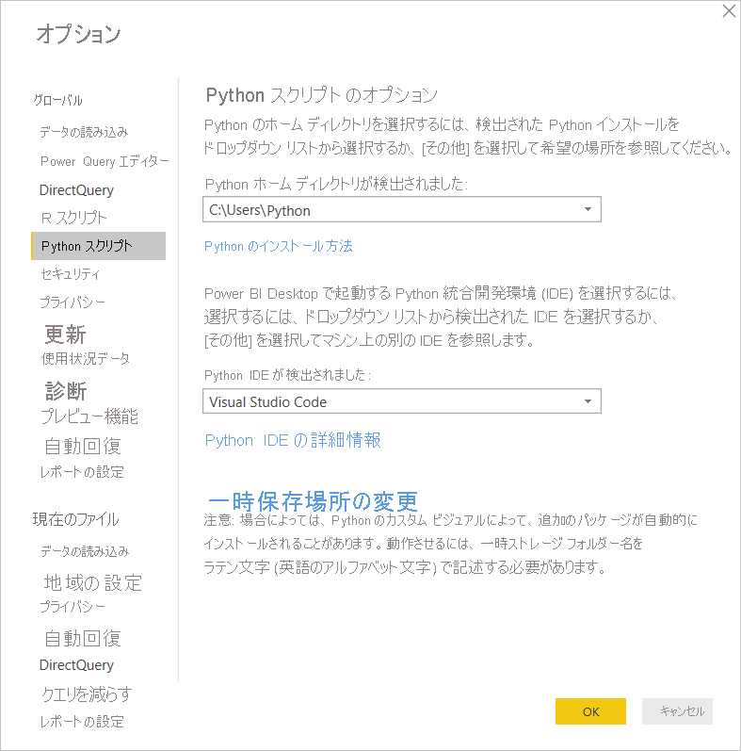The image size is (741, 751).
Task: Open current file プライバシー settings
Action: point(72,607)
